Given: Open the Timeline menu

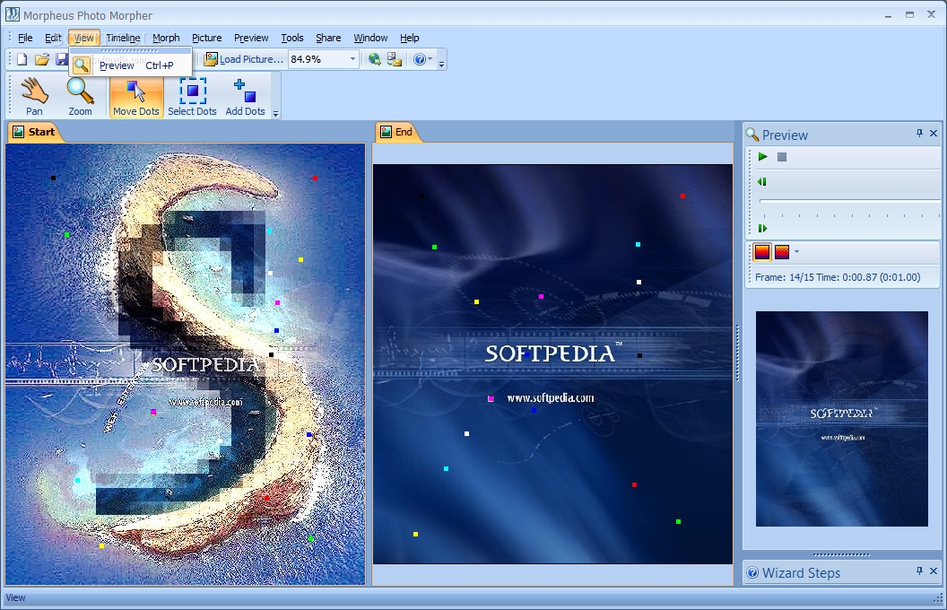Looking at the screenshot, I should [x=123, y=38].
